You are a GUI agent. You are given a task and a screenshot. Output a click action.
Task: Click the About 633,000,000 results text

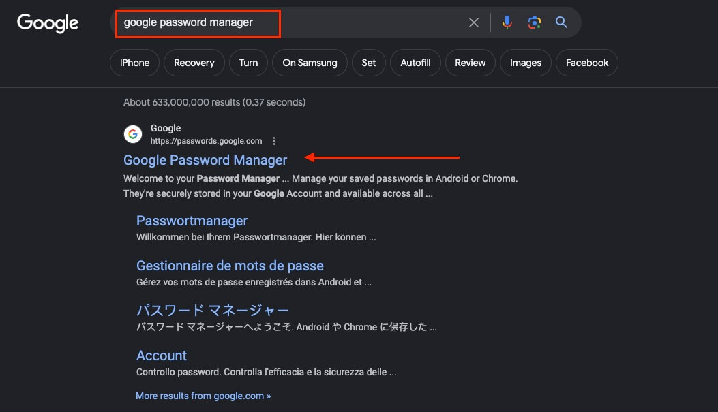[x=214, y=102]
